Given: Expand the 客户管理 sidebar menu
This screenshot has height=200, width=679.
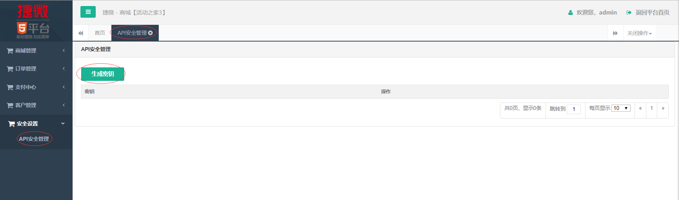Looking at the screenshot, I should [36, 105].
